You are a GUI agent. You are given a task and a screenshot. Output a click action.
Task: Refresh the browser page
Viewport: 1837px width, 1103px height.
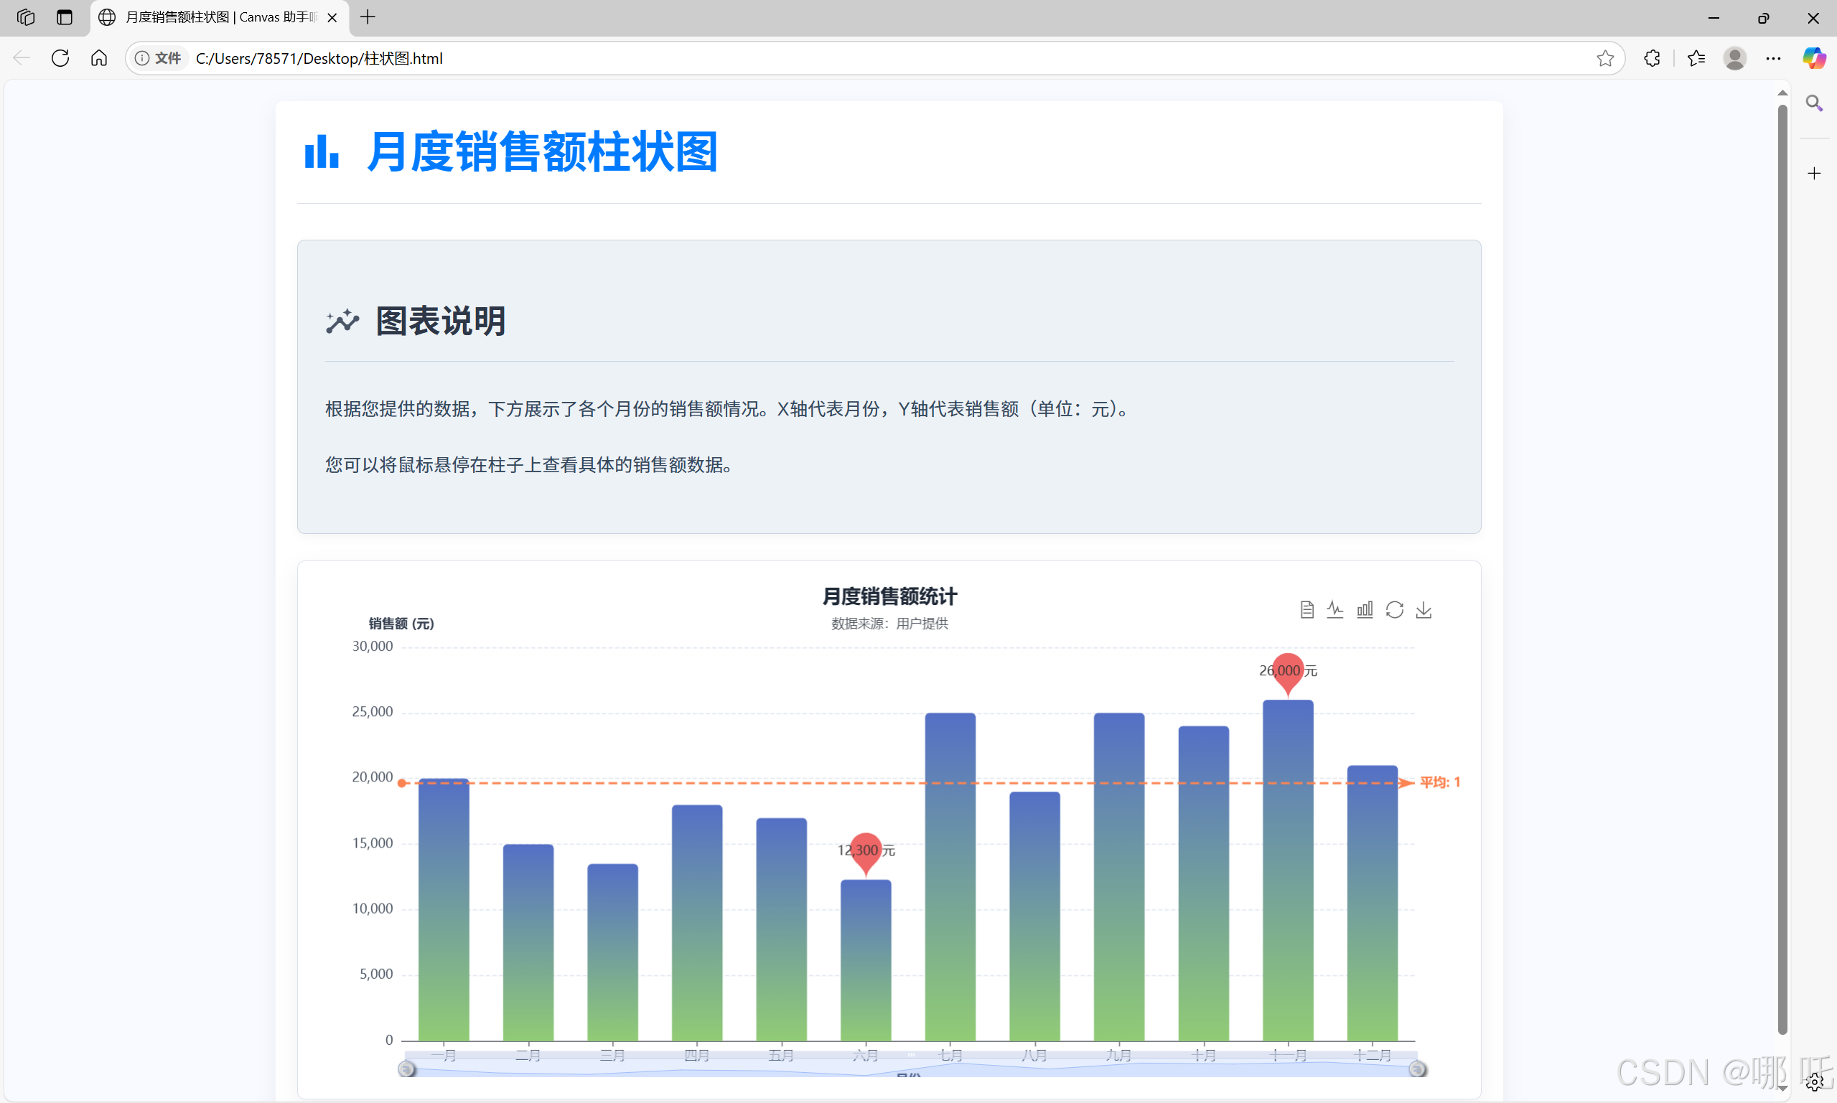tap(60, 58)
